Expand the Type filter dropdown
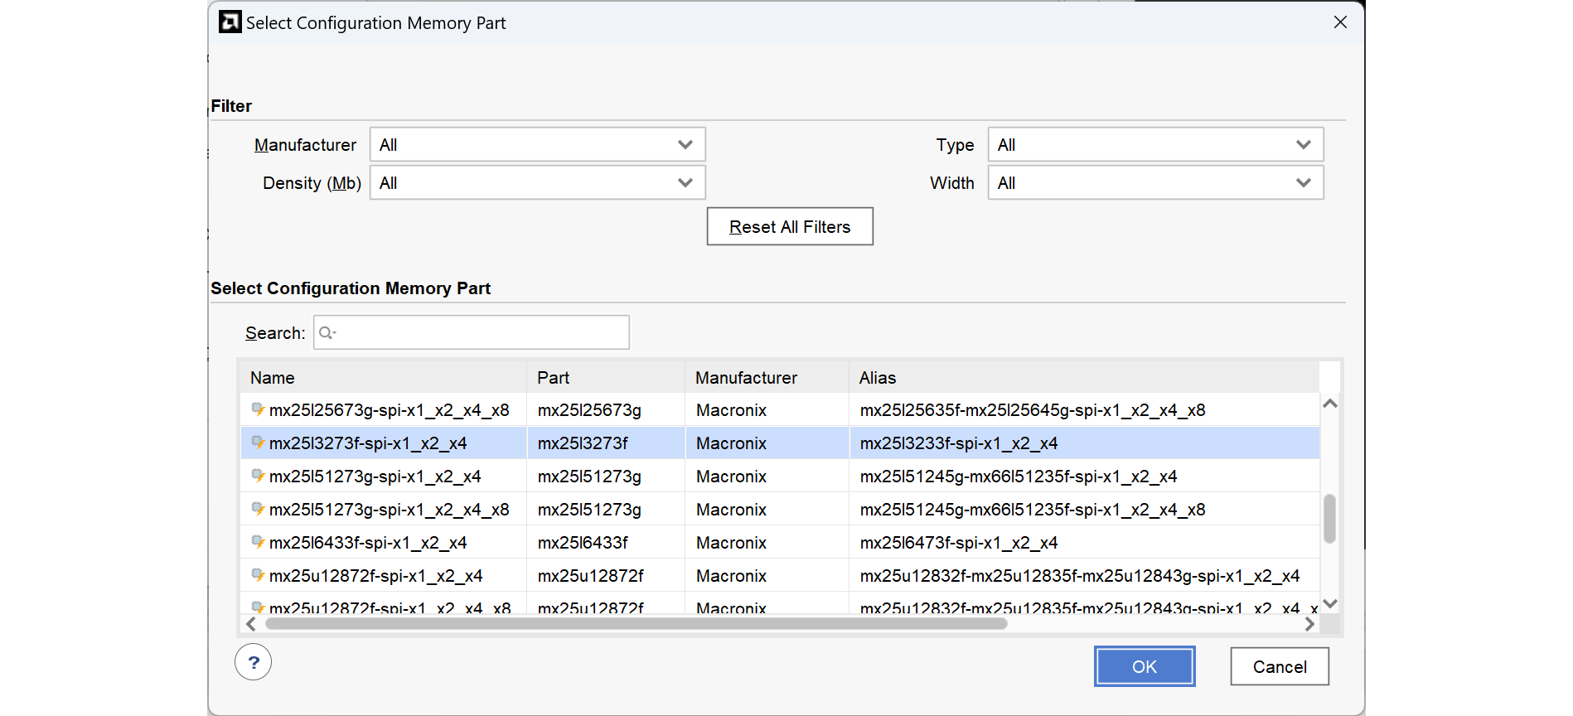The image size is (1573, 716). click(1154, 145)
